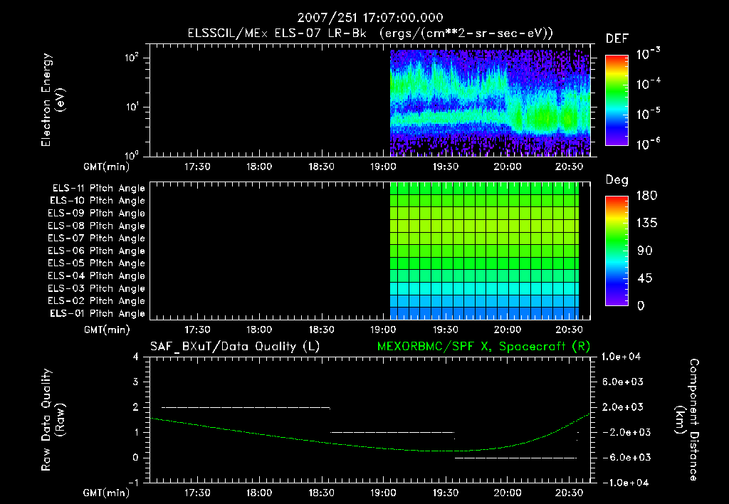Click the ELS-07 Pitch Angle label
This screenshot has height=504, width=729.
point(96,238)
